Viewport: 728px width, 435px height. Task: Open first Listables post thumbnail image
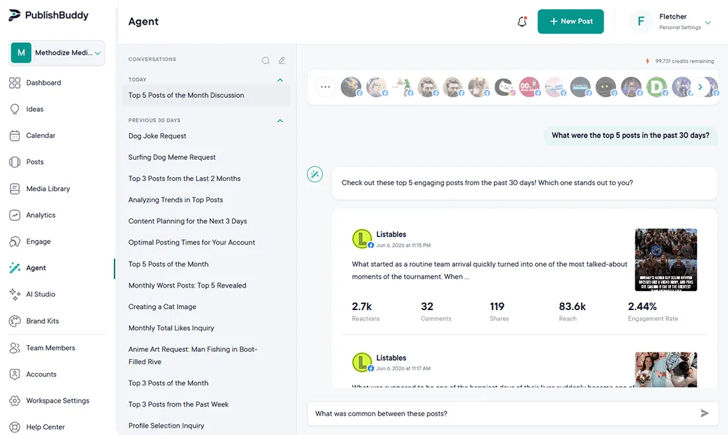(x=666, y=260)
